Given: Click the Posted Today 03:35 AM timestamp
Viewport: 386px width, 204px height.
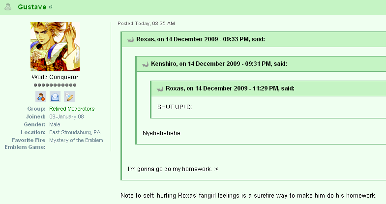Looking at the screenshot, I should 146,24.
